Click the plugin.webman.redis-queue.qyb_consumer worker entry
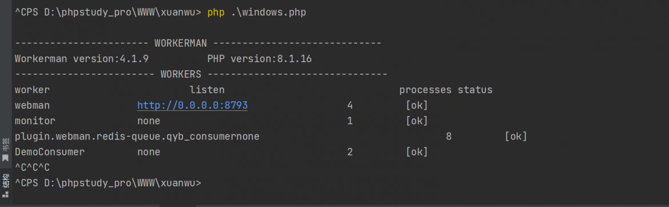Viewport: 669px width, 207px height. (x=126, y=137)
